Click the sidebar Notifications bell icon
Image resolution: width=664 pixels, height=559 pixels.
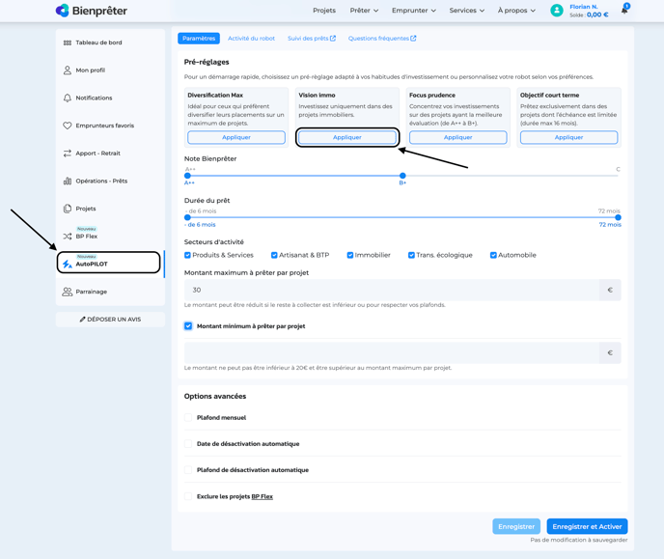68,98
